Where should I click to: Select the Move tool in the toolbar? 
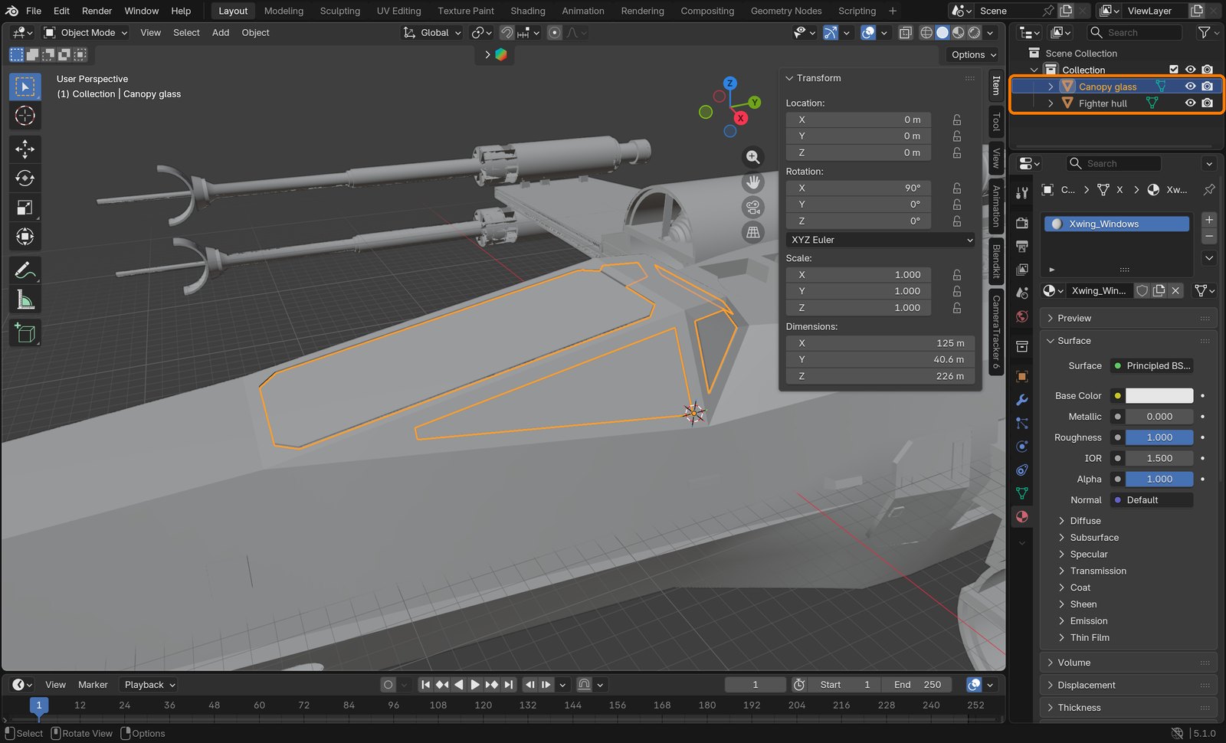(25, 149)
